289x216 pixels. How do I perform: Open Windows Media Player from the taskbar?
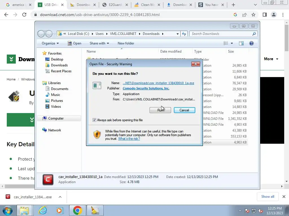click(x=59, y=210)
